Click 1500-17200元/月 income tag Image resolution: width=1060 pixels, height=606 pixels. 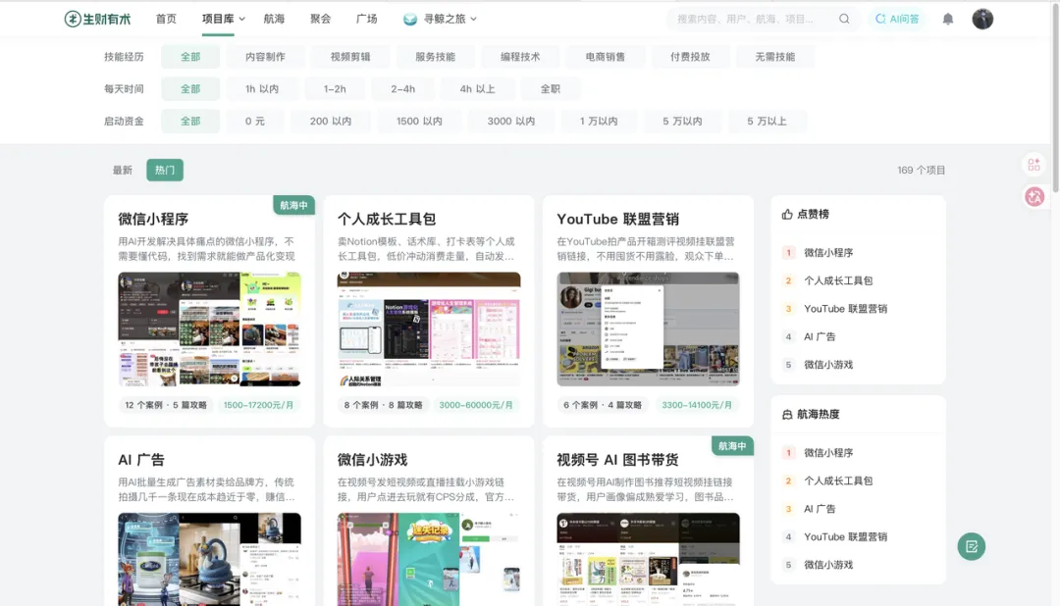pos(258,405)
